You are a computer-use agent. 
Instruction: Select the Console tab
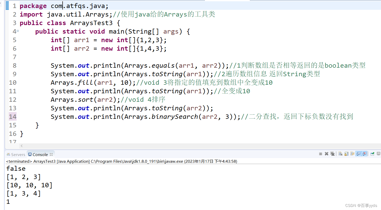(40, 154)
